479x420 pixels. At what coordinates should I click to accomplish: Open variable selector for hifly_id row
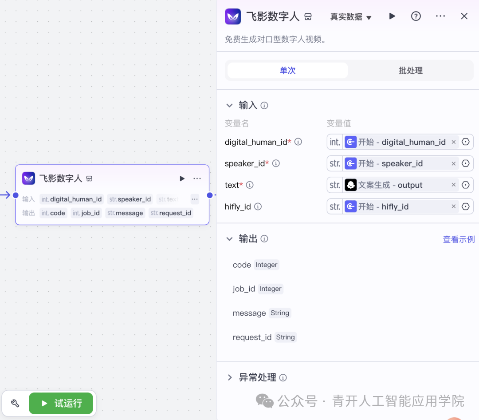click(x=466, y=207)
